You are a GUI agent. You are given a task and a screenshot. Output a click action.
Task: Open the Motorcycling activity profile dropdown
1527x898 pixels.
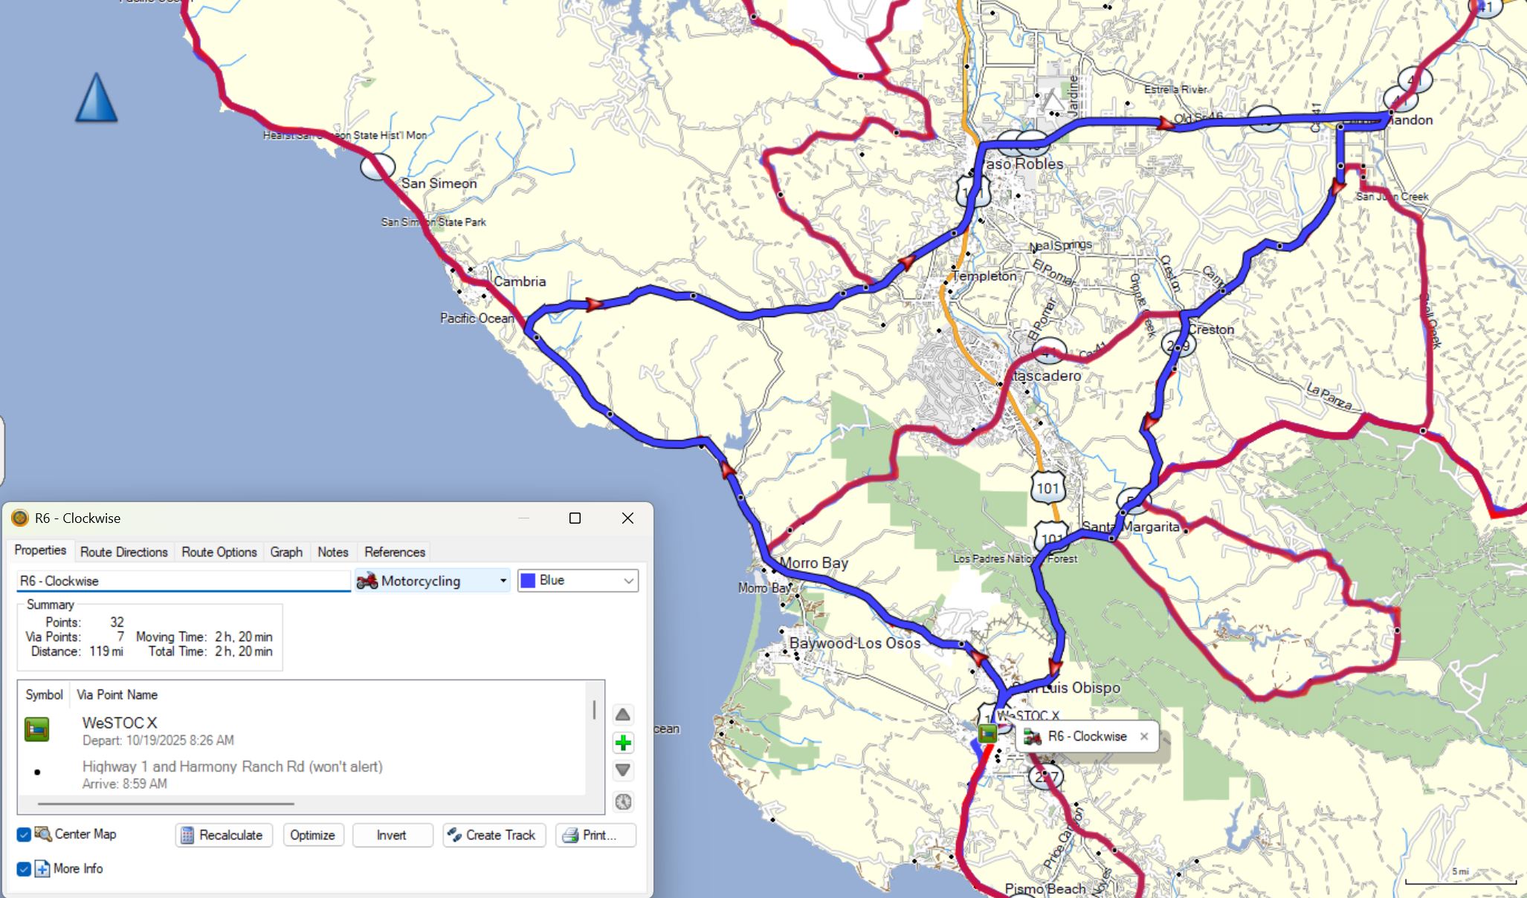click(x=432, y=581)
